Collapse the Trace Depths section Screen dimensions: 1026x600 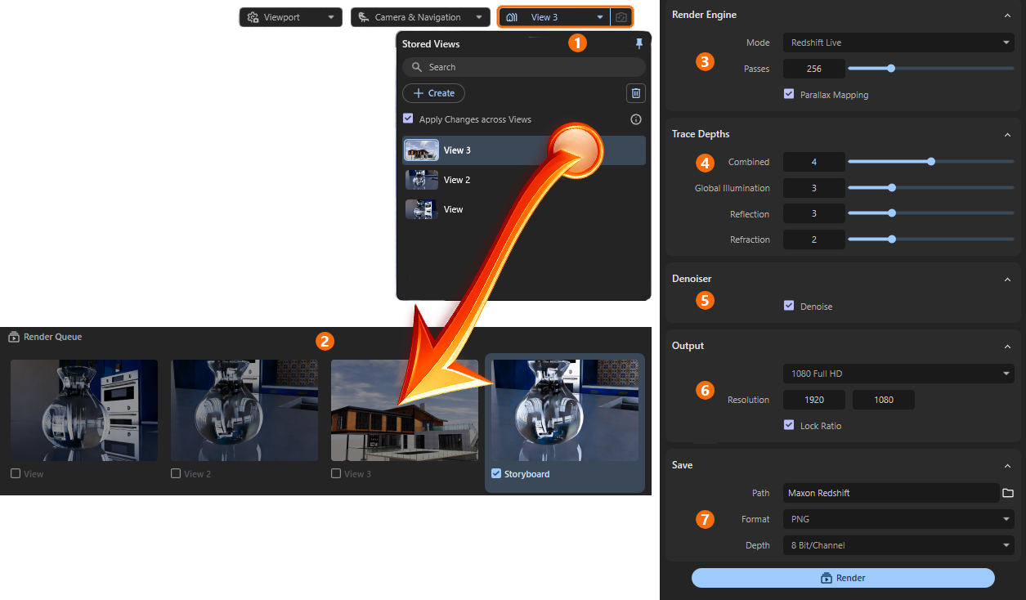[1007, 134]
